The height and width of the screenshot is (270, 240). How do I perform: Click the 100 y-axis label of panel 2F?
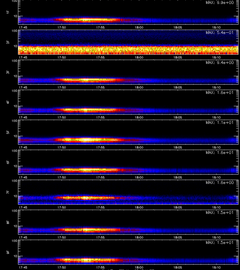(x=14, y=31)
